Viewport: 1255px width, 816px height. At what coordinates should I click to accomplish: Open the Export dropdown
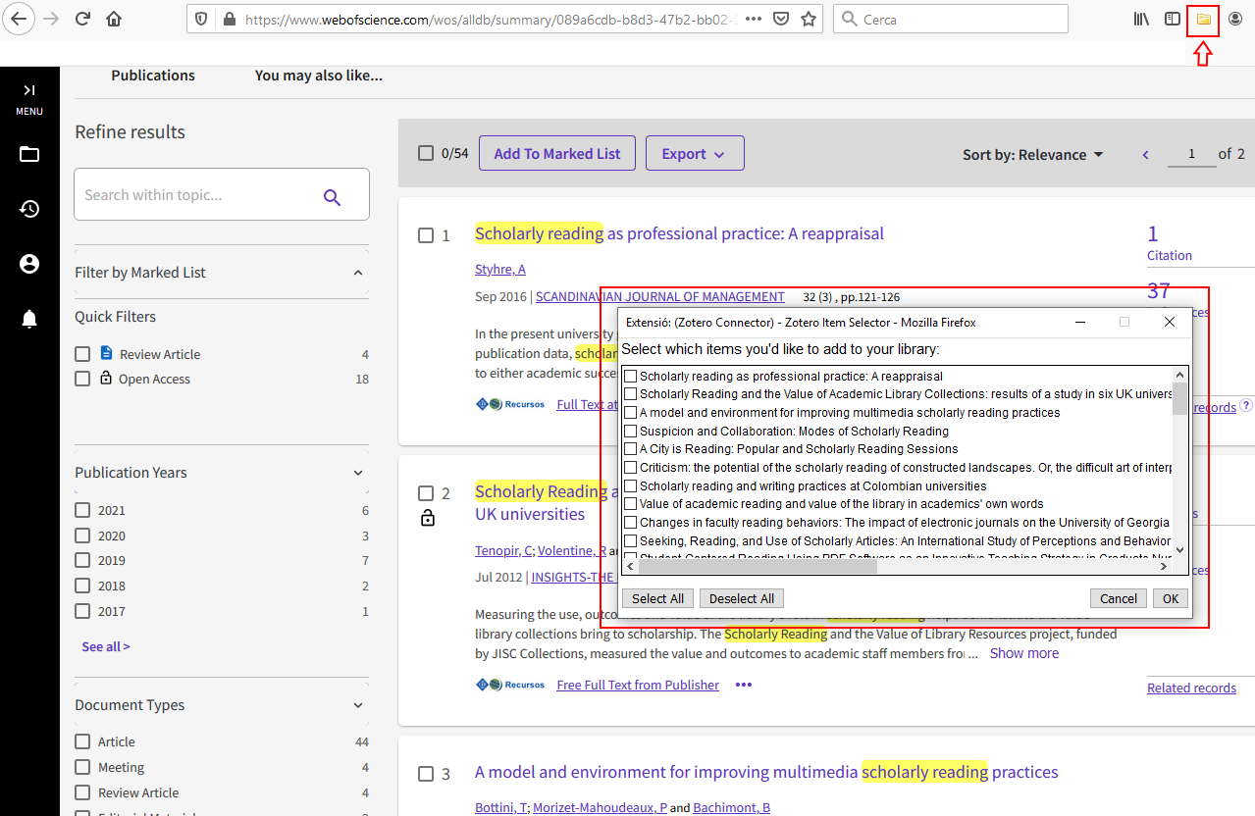tap(695, 154)
